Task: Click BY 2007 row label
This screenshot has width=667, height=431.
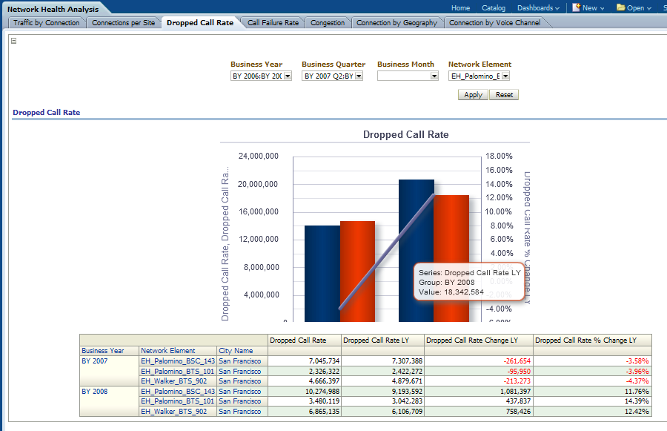Action: point(94,361)
